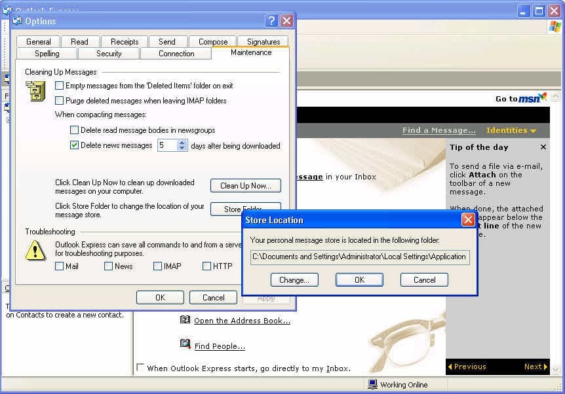Close the Tip of the day pane

pyautogui.click(x=543, y=147)
